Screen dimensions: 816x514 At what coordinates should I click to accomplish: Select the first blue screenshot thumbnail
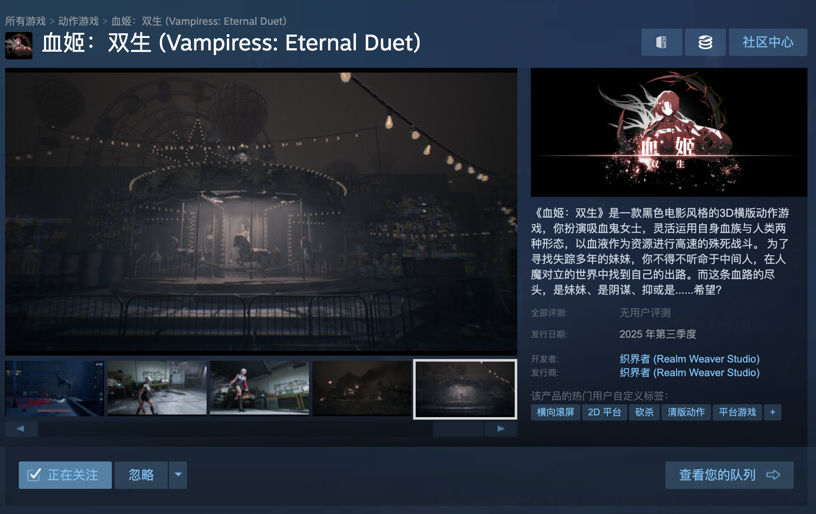(x=55, y=388)
